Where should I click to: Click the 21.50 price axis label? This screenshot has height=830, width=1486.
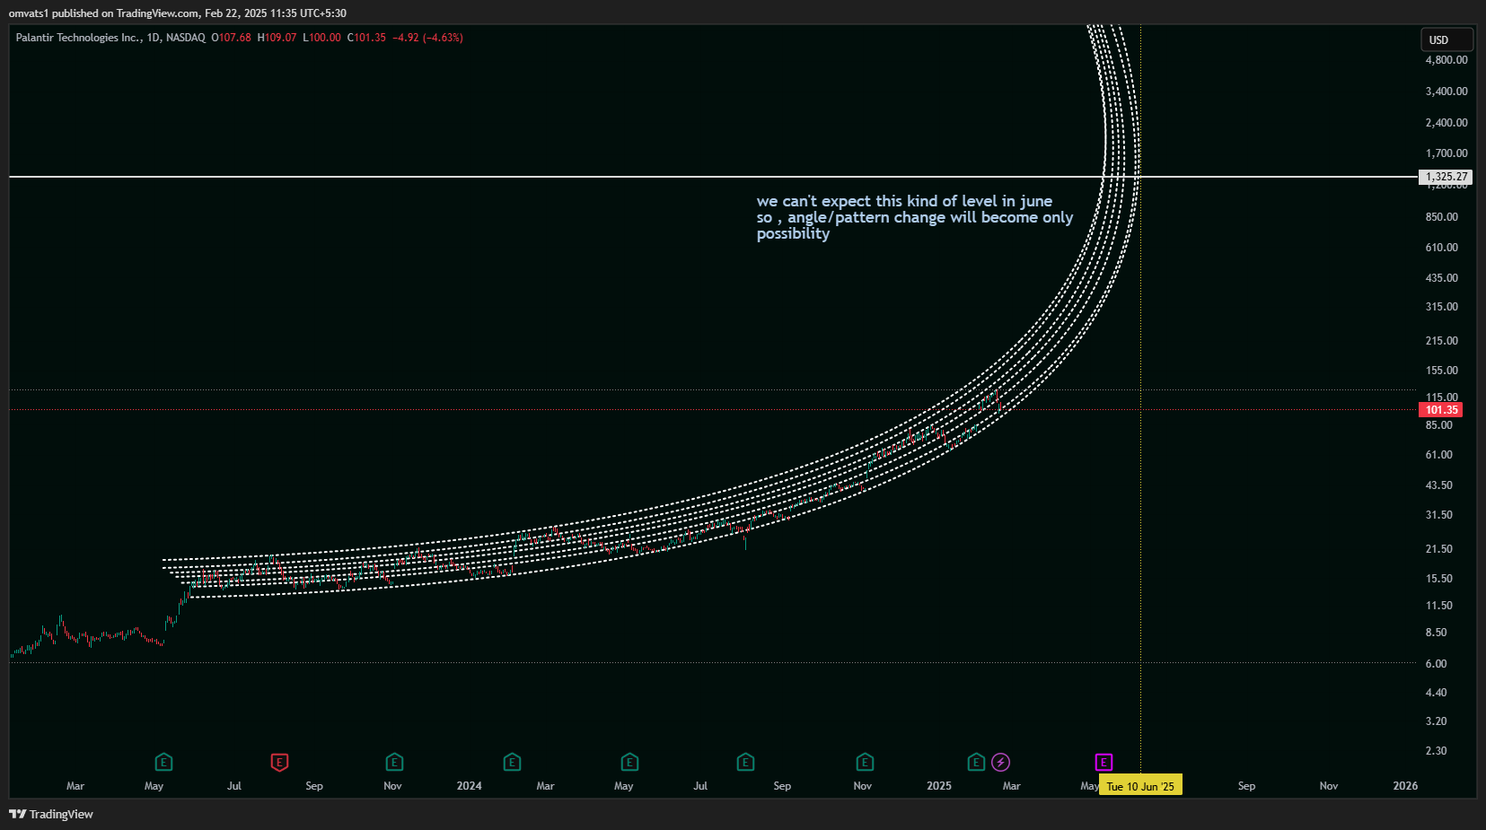pyautogui.click(x=1439, y=549)
